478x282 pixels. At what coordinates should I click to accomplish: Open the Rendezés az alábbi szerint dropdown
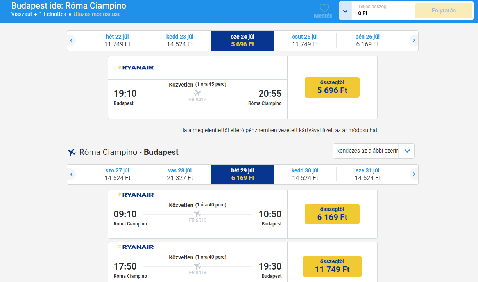[x=373, y=151]
